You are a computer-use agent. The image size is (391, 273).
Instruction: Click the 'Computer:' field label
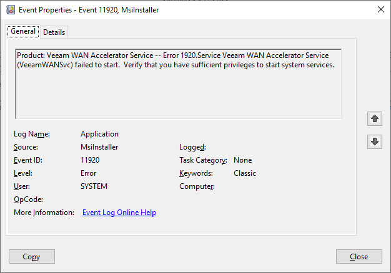(197, 186)
